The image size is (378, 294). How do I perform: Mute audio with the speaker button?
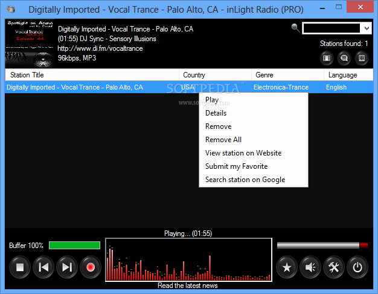click(310, 267)
